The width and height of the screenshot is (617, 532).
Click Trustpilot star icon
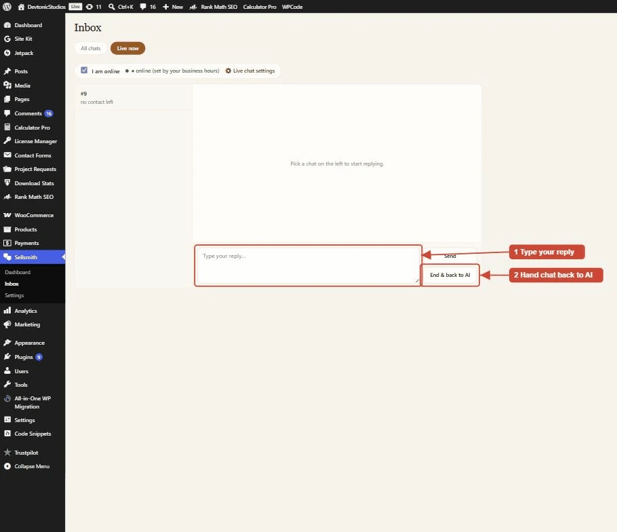point(7,453)
